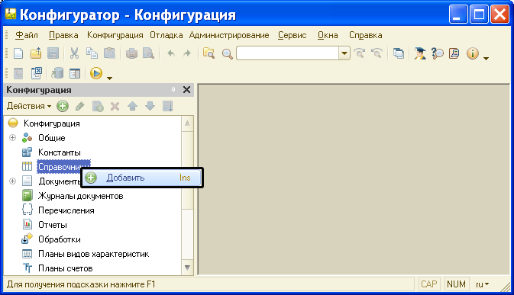
Task: Open the main toolbar options arrow after info icon
Action: point(487,58)
